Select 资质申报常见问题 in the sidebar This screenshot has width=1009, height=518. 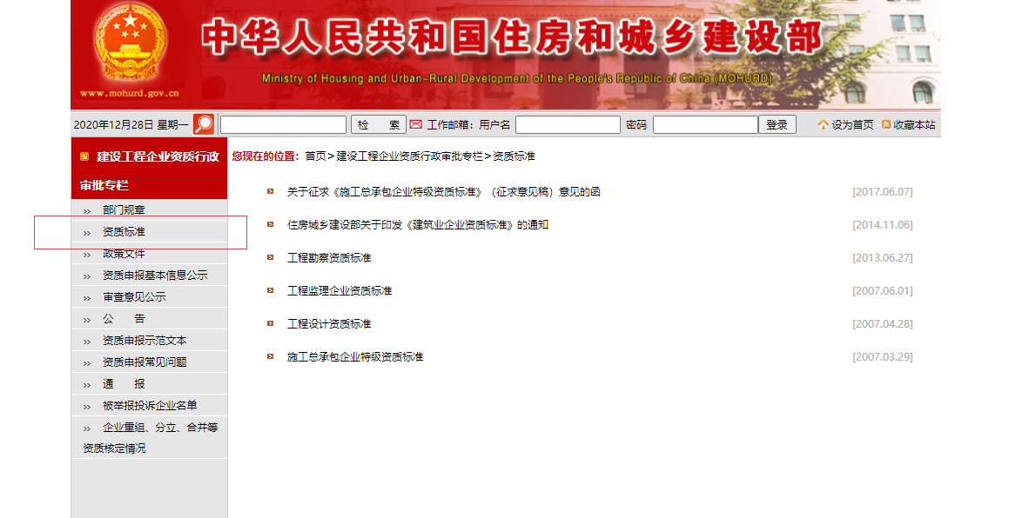[145, 362]
